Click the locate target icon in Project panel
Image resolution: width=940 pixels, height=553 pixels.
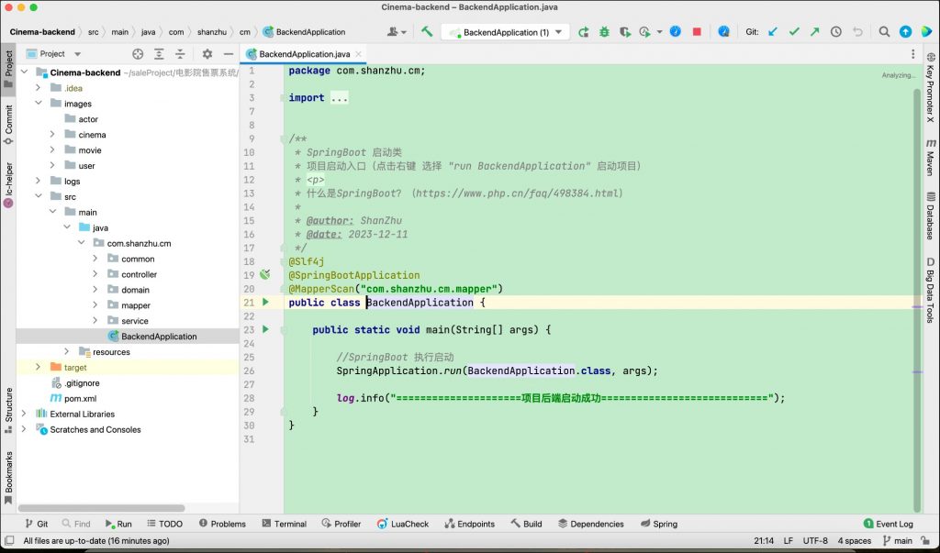(x=138, y=54)
